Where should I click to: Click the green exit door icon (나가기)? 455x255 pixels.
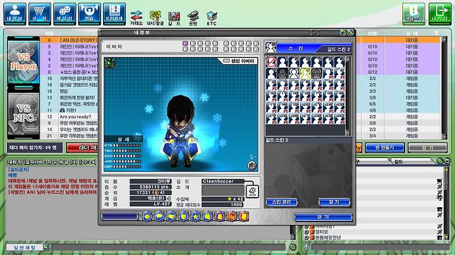(x=440, y=14)
